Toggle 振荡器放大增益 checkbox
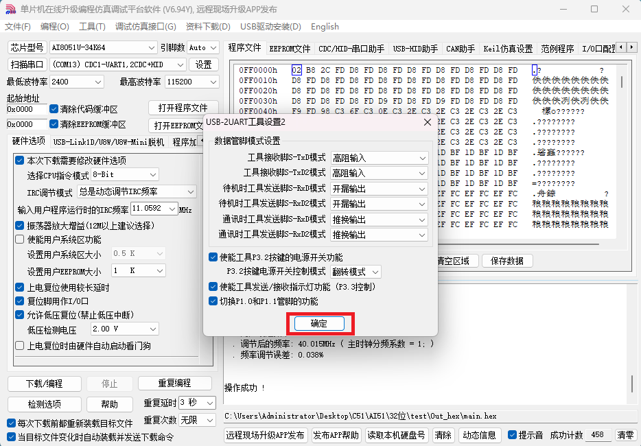Image resolution: width=641 pixels, height=446 pixels. (x=20, y=225)
